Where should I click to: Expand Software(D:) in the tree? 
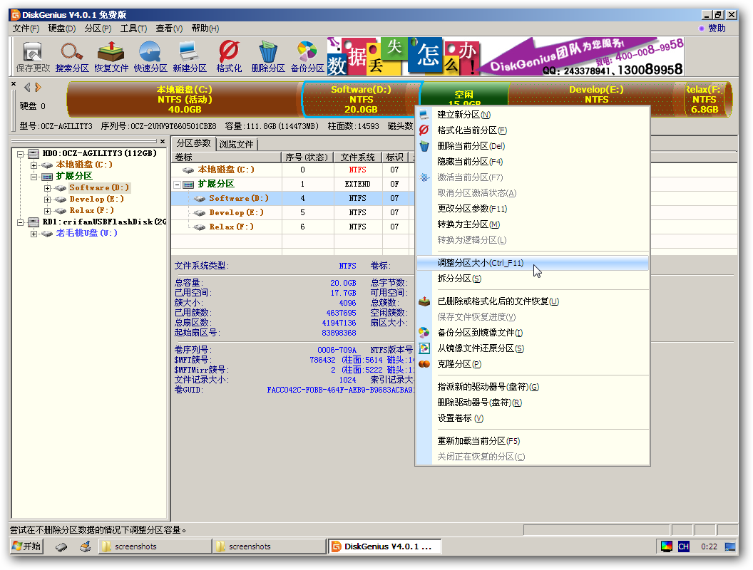point(48,188)
